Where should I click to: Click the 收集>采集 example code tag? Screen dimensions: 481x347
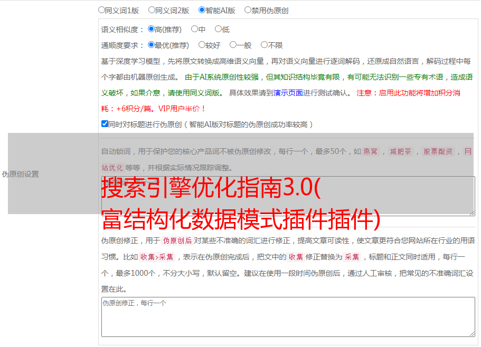click(157, 257)
